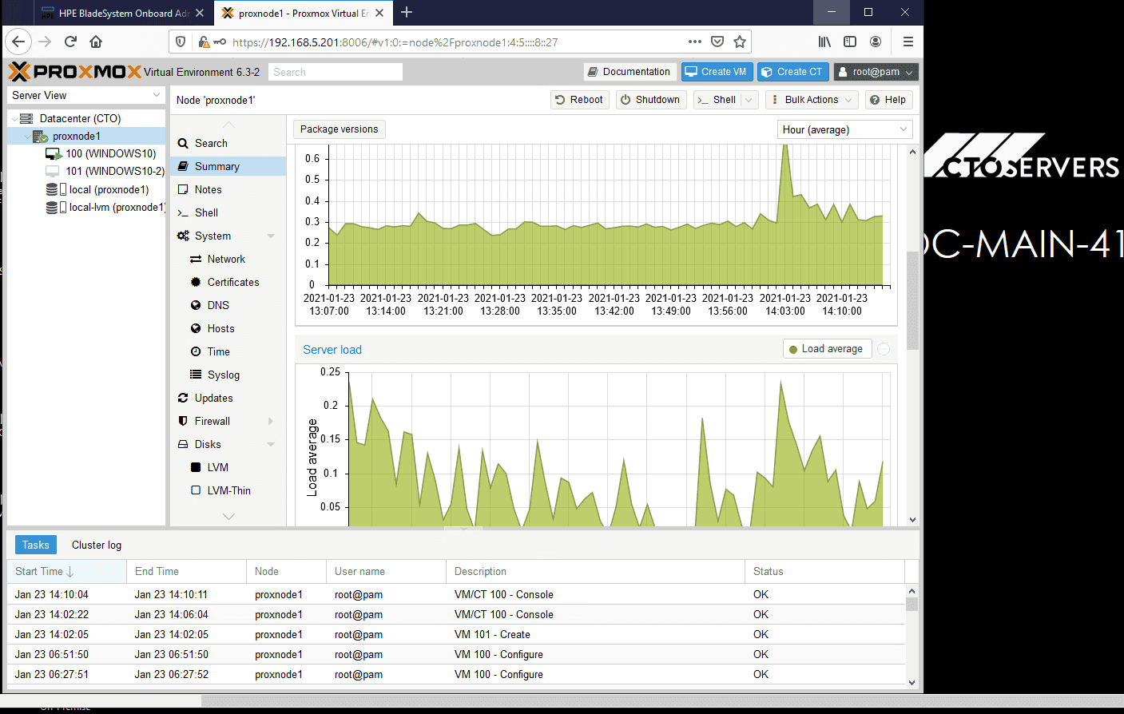Go back to the previous page
Image resolution: width=1124 pixels, height=714 pixels.
[x=19, y=42]
